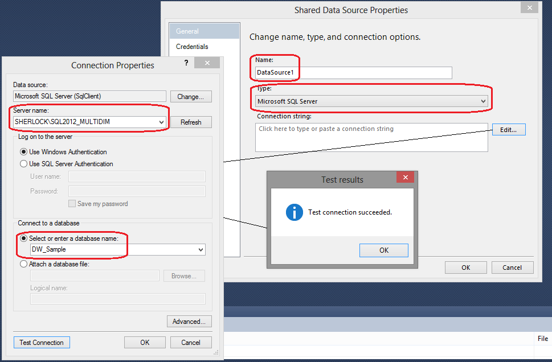Dismiss Test results with OK
552x362 pixels.
pos(384,250)
